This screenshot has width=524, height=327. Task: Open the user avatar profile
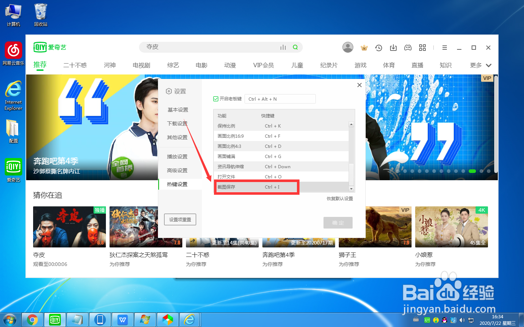click(x=348, y=47)
